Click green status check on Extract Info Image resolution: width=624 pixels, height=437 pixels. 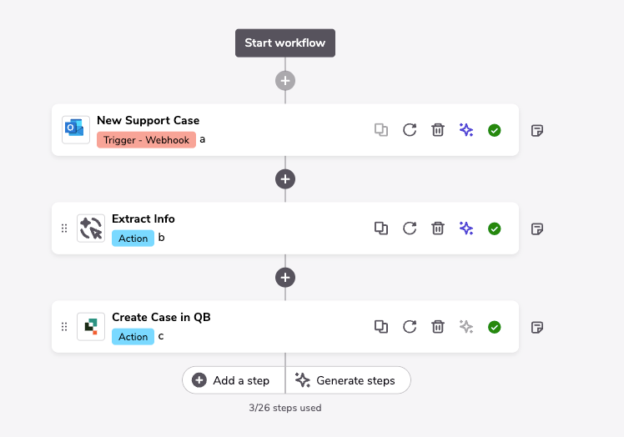coord(495,228)
